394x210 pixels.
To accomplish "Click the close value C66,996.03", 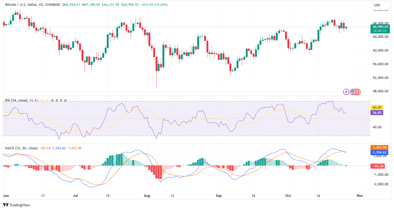I will (x=130, y=5).
